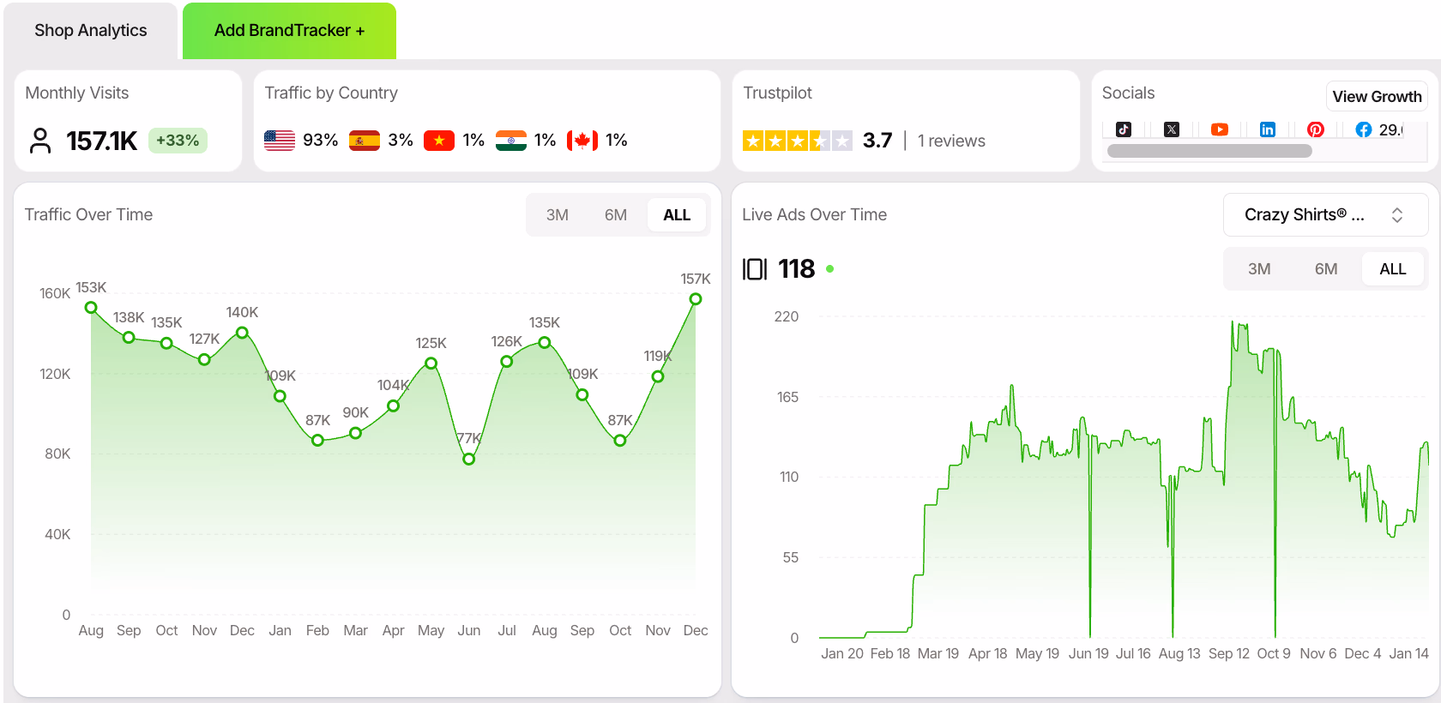Open the 1 reviews Trustpilot link

[x=951, y=141]
